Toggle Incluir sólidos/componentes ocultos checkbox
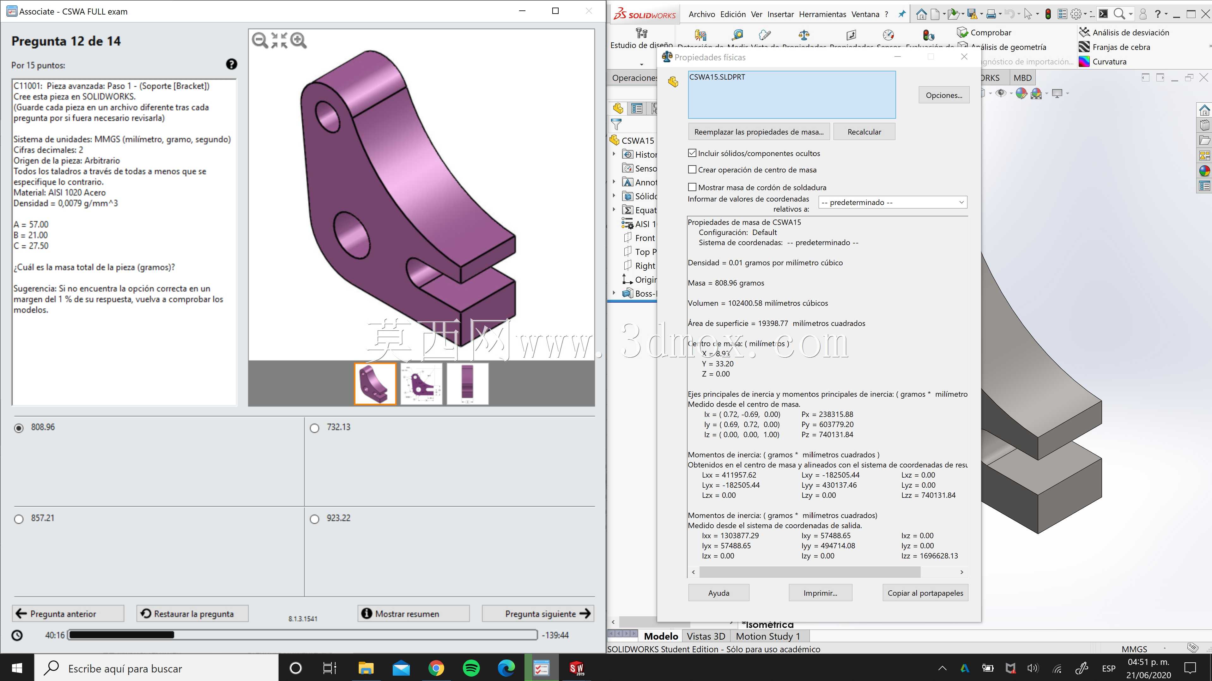The width and height of the screenshot is (1212, 681). coord(692,153)
